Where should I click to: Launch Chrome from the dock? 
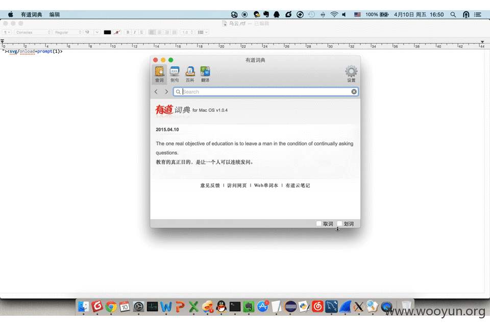[x=111, y=307]
